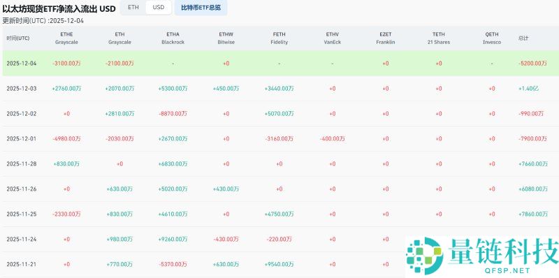This screenshot has height=278, width=559.
Task: Click the ETHE Grayscale column header
Action: click(66, 38)
